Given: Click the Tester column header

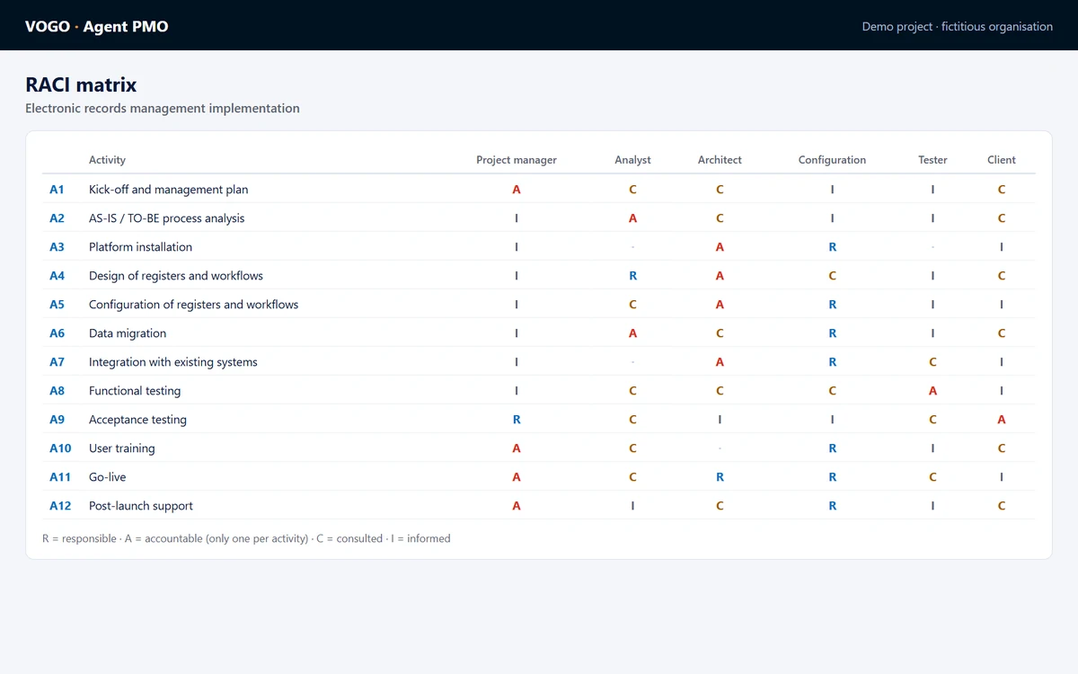Looking at the screenshot, I should (x=932, y=160).
